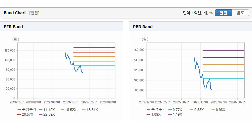Click the purple 22.59X band line in PER chart
Image resolution: width=252 pixels, height=121 pixels.
click(x=94, y=48)
